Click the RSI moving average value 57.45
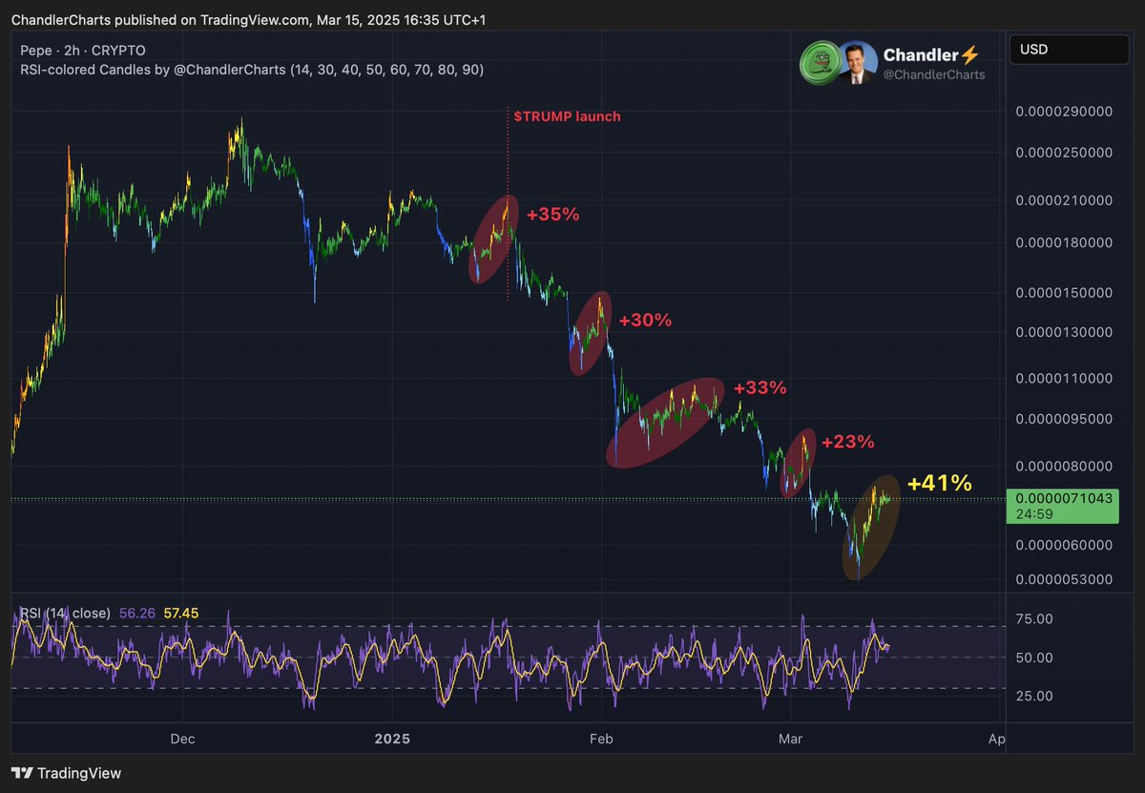Image resolution: width=1145 pixels, height=793 pixels. pyautogui.click(x=181, y=613)
